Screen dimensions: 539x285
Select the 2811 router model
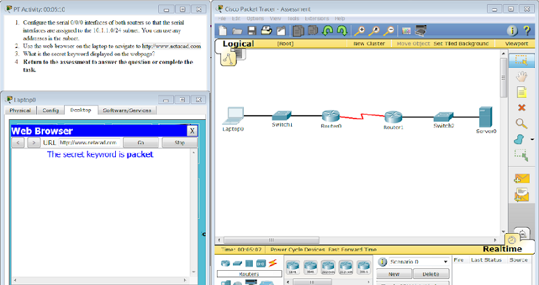coord(364,267)
